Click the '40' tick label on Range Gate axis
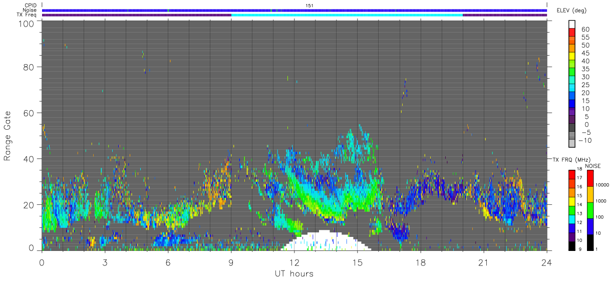The width and height of the screenshot is (615, 284). pyautogui.click(x=29, y=159)
